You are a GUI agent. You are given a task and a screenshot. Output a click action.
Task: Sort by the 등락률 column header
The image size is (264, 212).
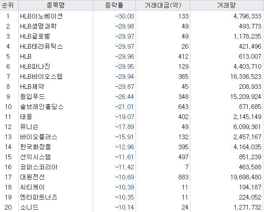click(x=114, y=5)
